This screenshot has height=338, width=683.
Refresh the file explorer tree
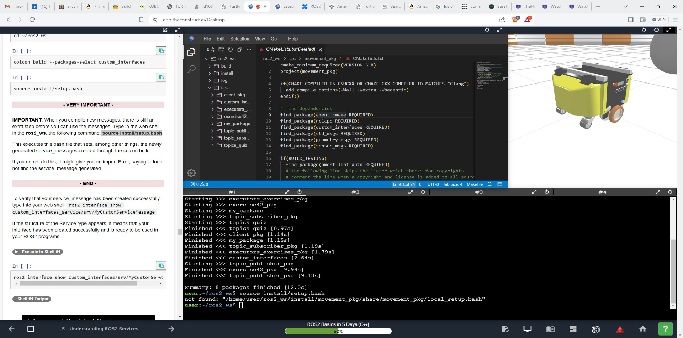(231, 49)
